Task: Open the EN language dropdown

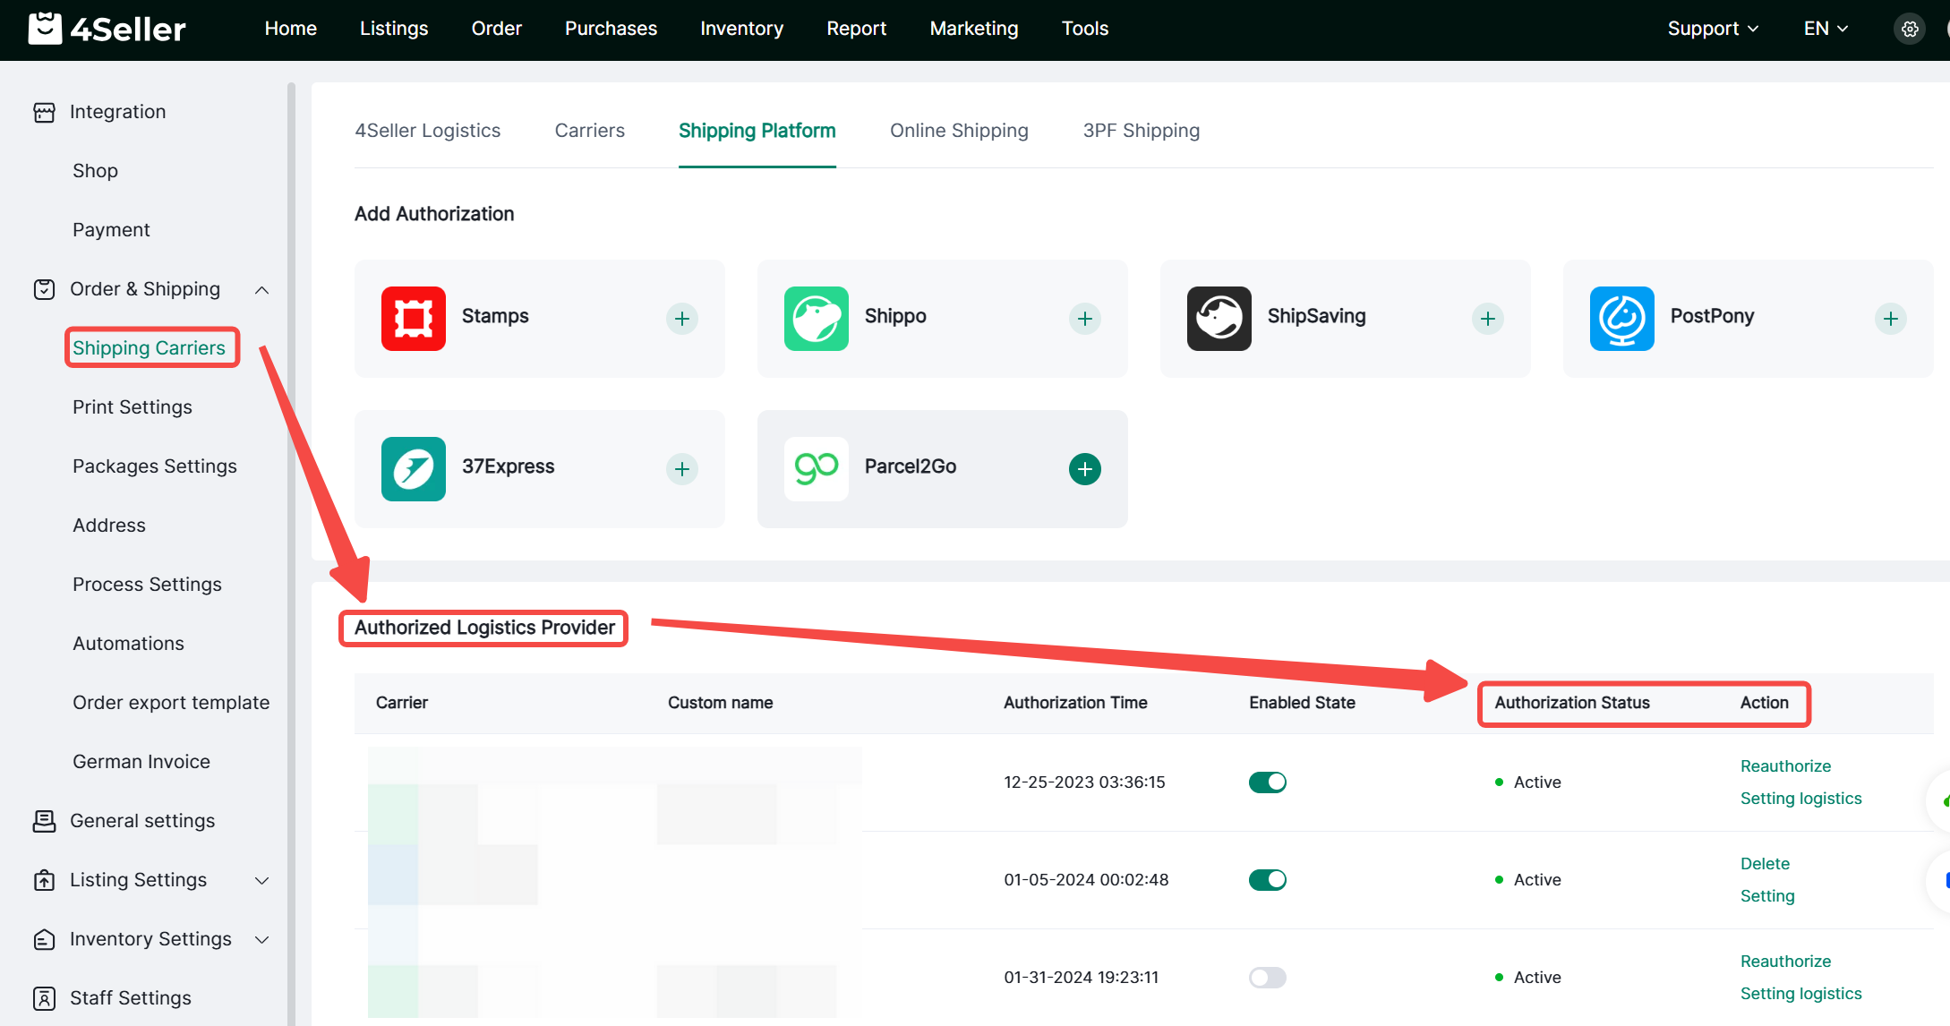Action: coord(1825,29)
